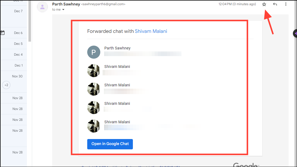Open the Shivam Malani link in heading

point(151,31)
